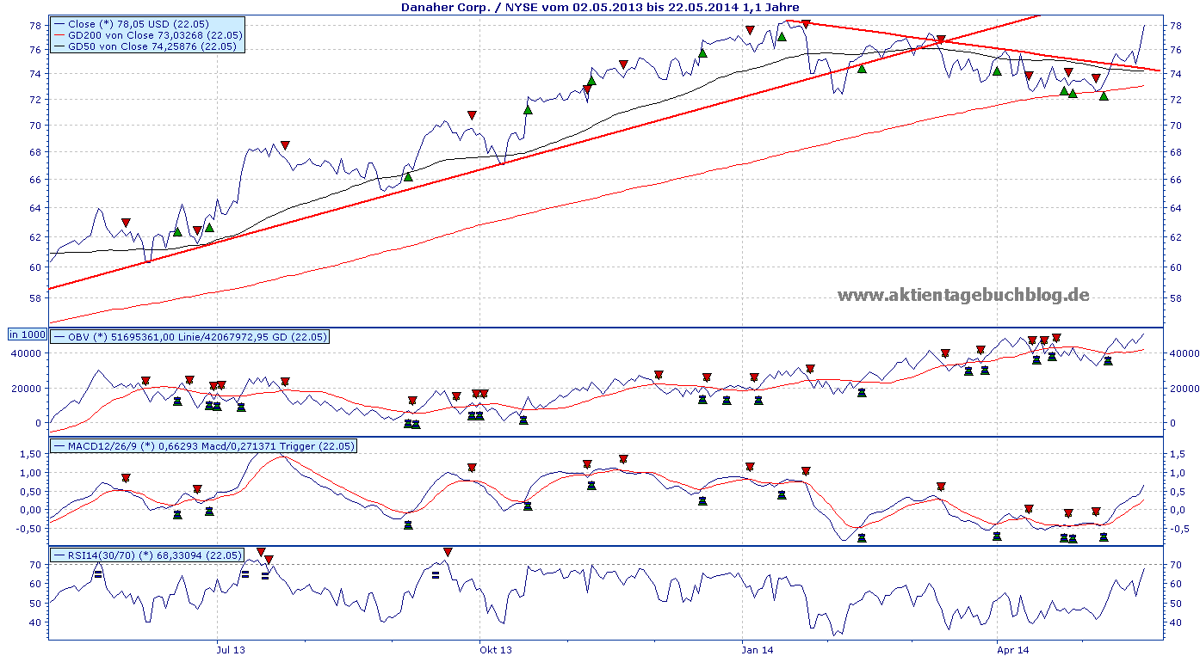Viewport: 1200px width, 656px height.
Task: Click the Okt 13 date axis label
Action: [495, 650]
